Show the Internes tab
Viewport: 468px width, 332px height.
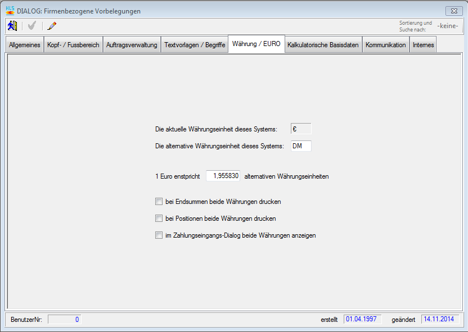point(423,45)
